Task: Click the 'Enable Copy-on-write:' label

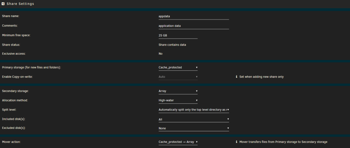Action: tap(17, 77)
